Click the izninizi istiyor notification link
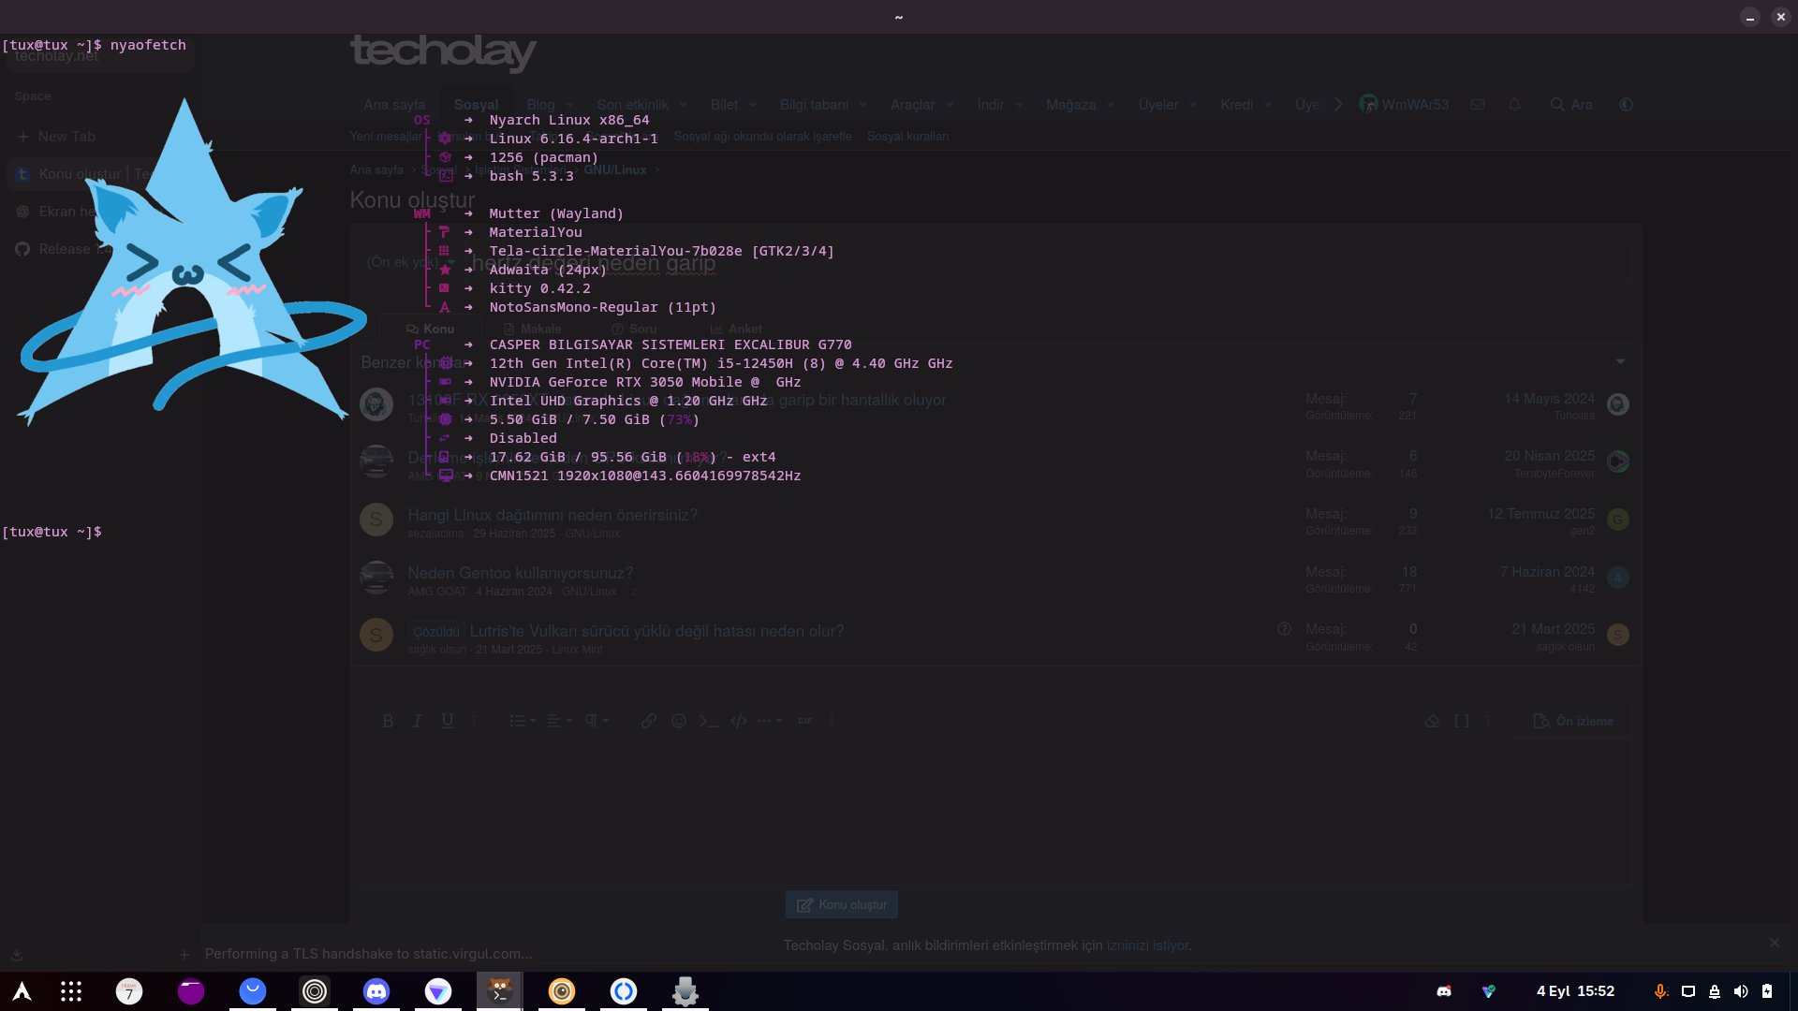The height and width of the screenshot is (1011, 1798). [x=1146, y=945]
